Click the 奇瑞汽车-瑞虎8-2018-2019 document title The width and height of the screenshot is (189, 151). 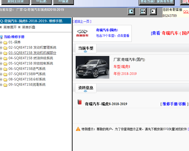[x=106, y=104]
